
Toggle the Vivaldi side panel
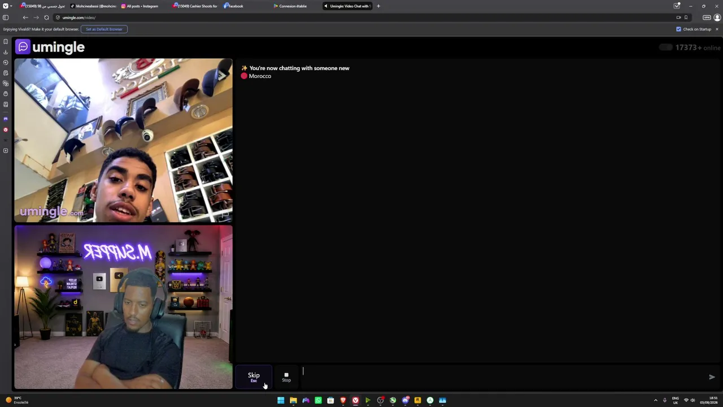6,18
